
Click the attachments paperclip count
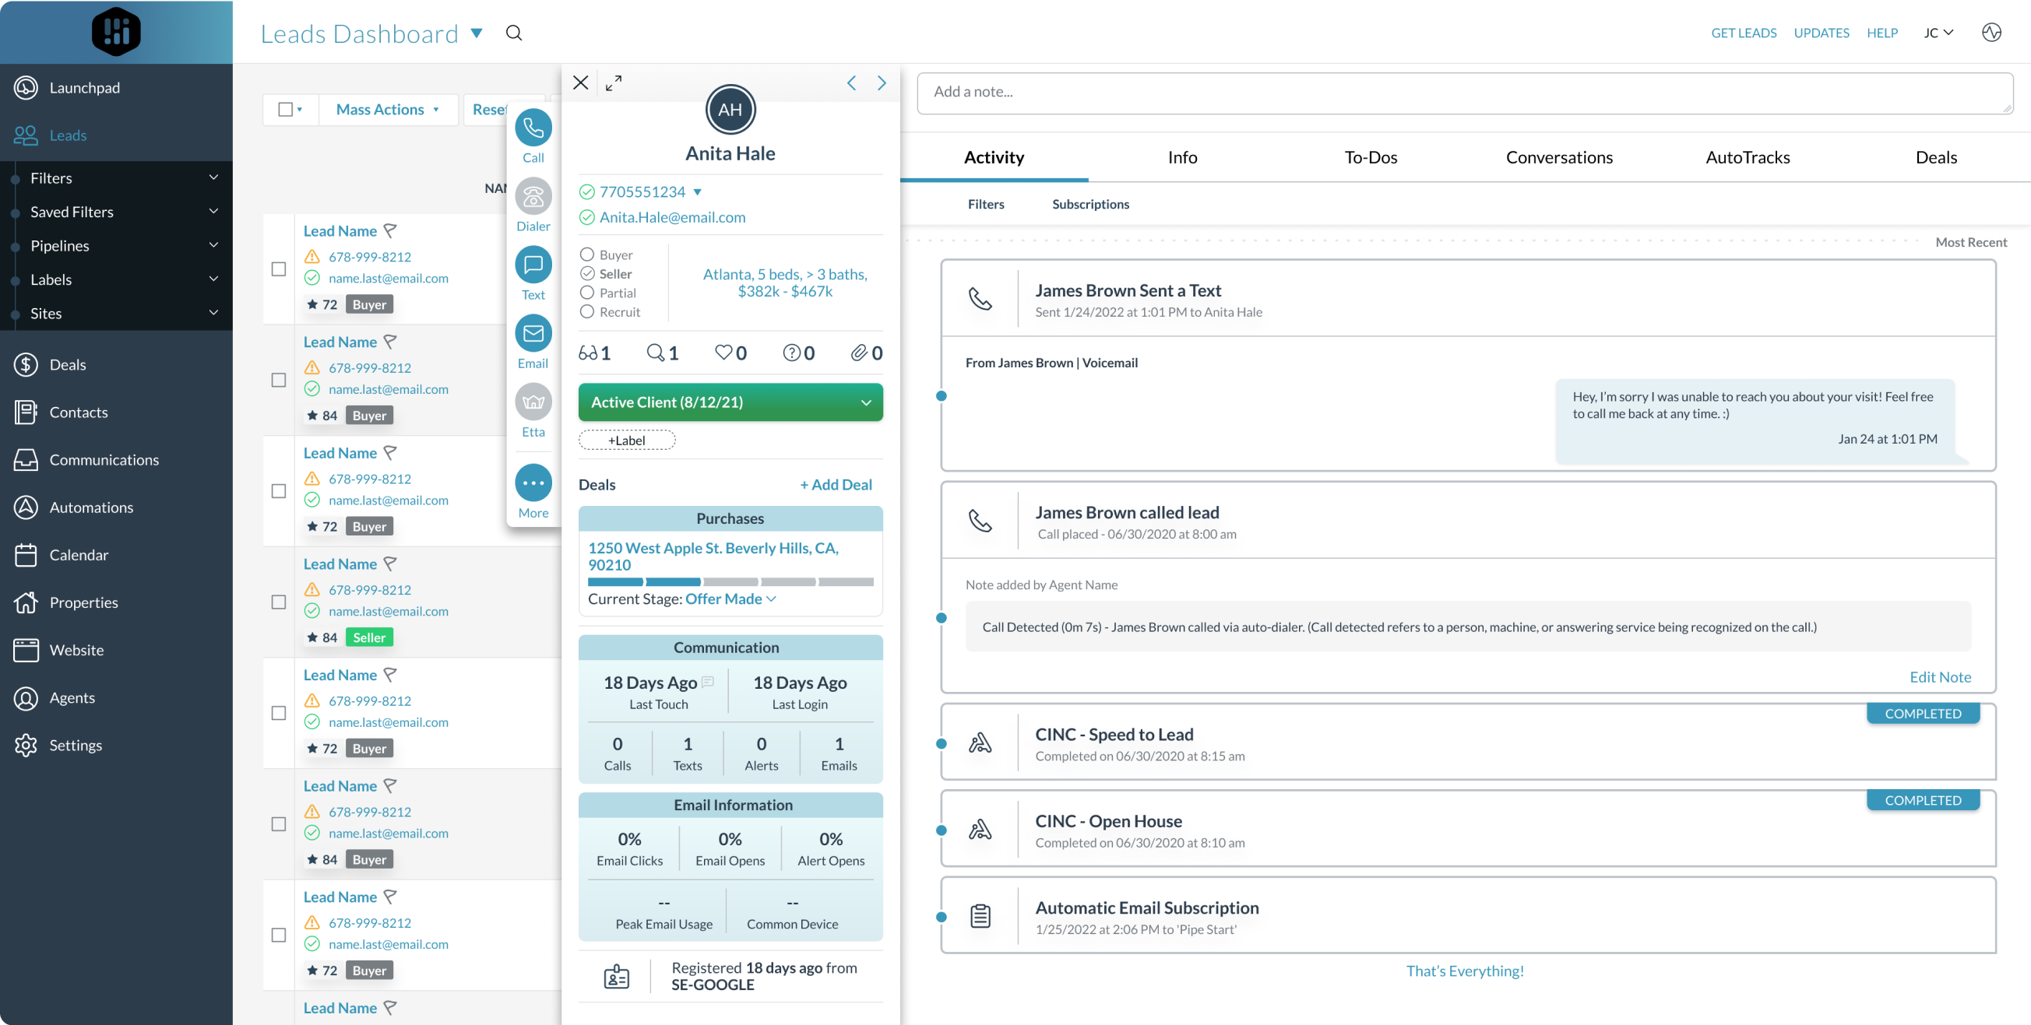867,353
